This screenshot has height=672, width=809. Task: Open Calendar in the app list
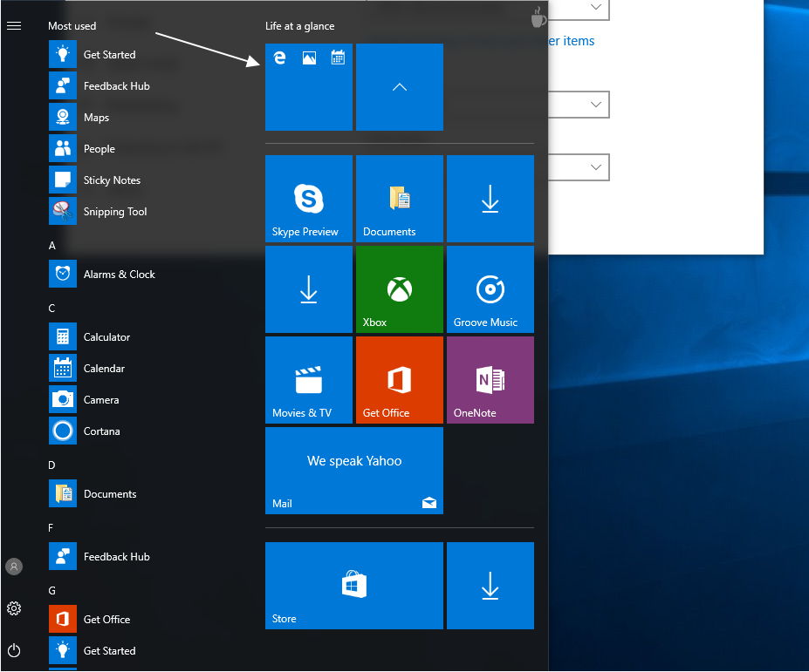(x=87, y=369)
